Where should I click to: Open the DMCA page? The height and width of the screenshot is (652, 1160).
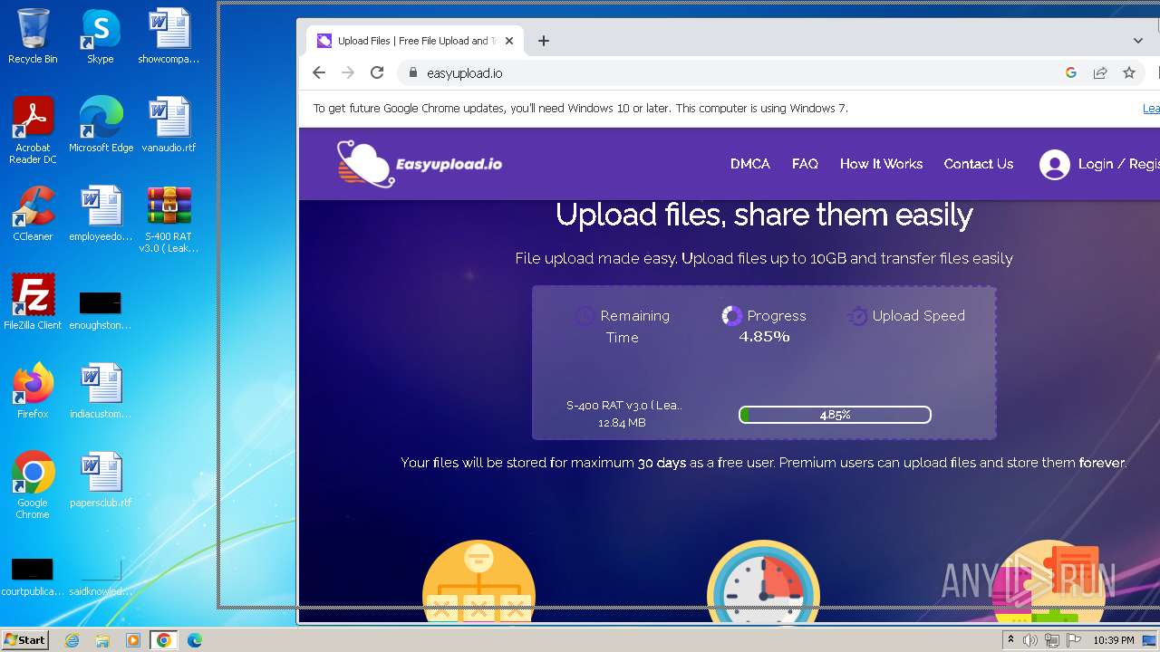(x=750, y=164)
